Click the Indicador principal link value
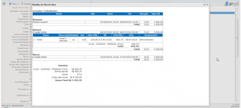 [30, 11]
